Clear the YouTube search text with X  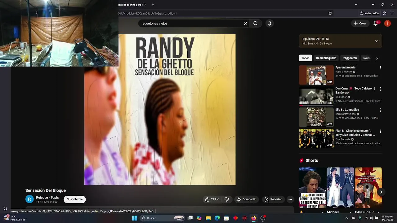click(x=246, y=23)
